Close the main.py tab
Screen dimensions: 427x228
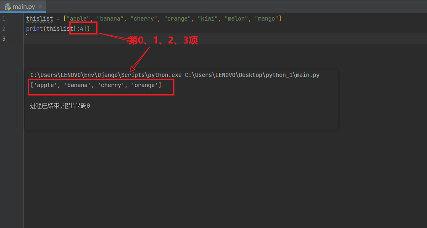point(40,7)
